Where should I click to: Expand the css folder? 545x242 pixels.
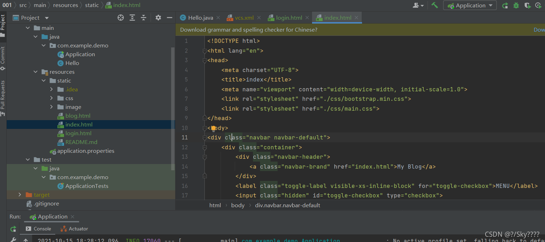pos(51,98)
